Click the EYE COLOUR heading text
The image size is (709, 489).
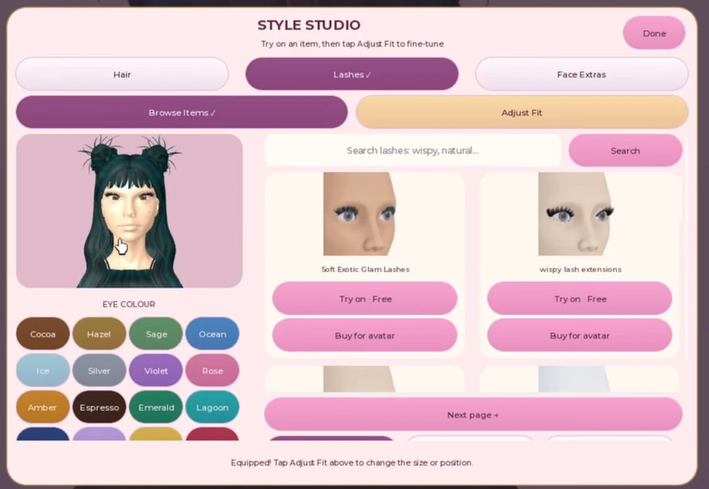click(129, 304)
